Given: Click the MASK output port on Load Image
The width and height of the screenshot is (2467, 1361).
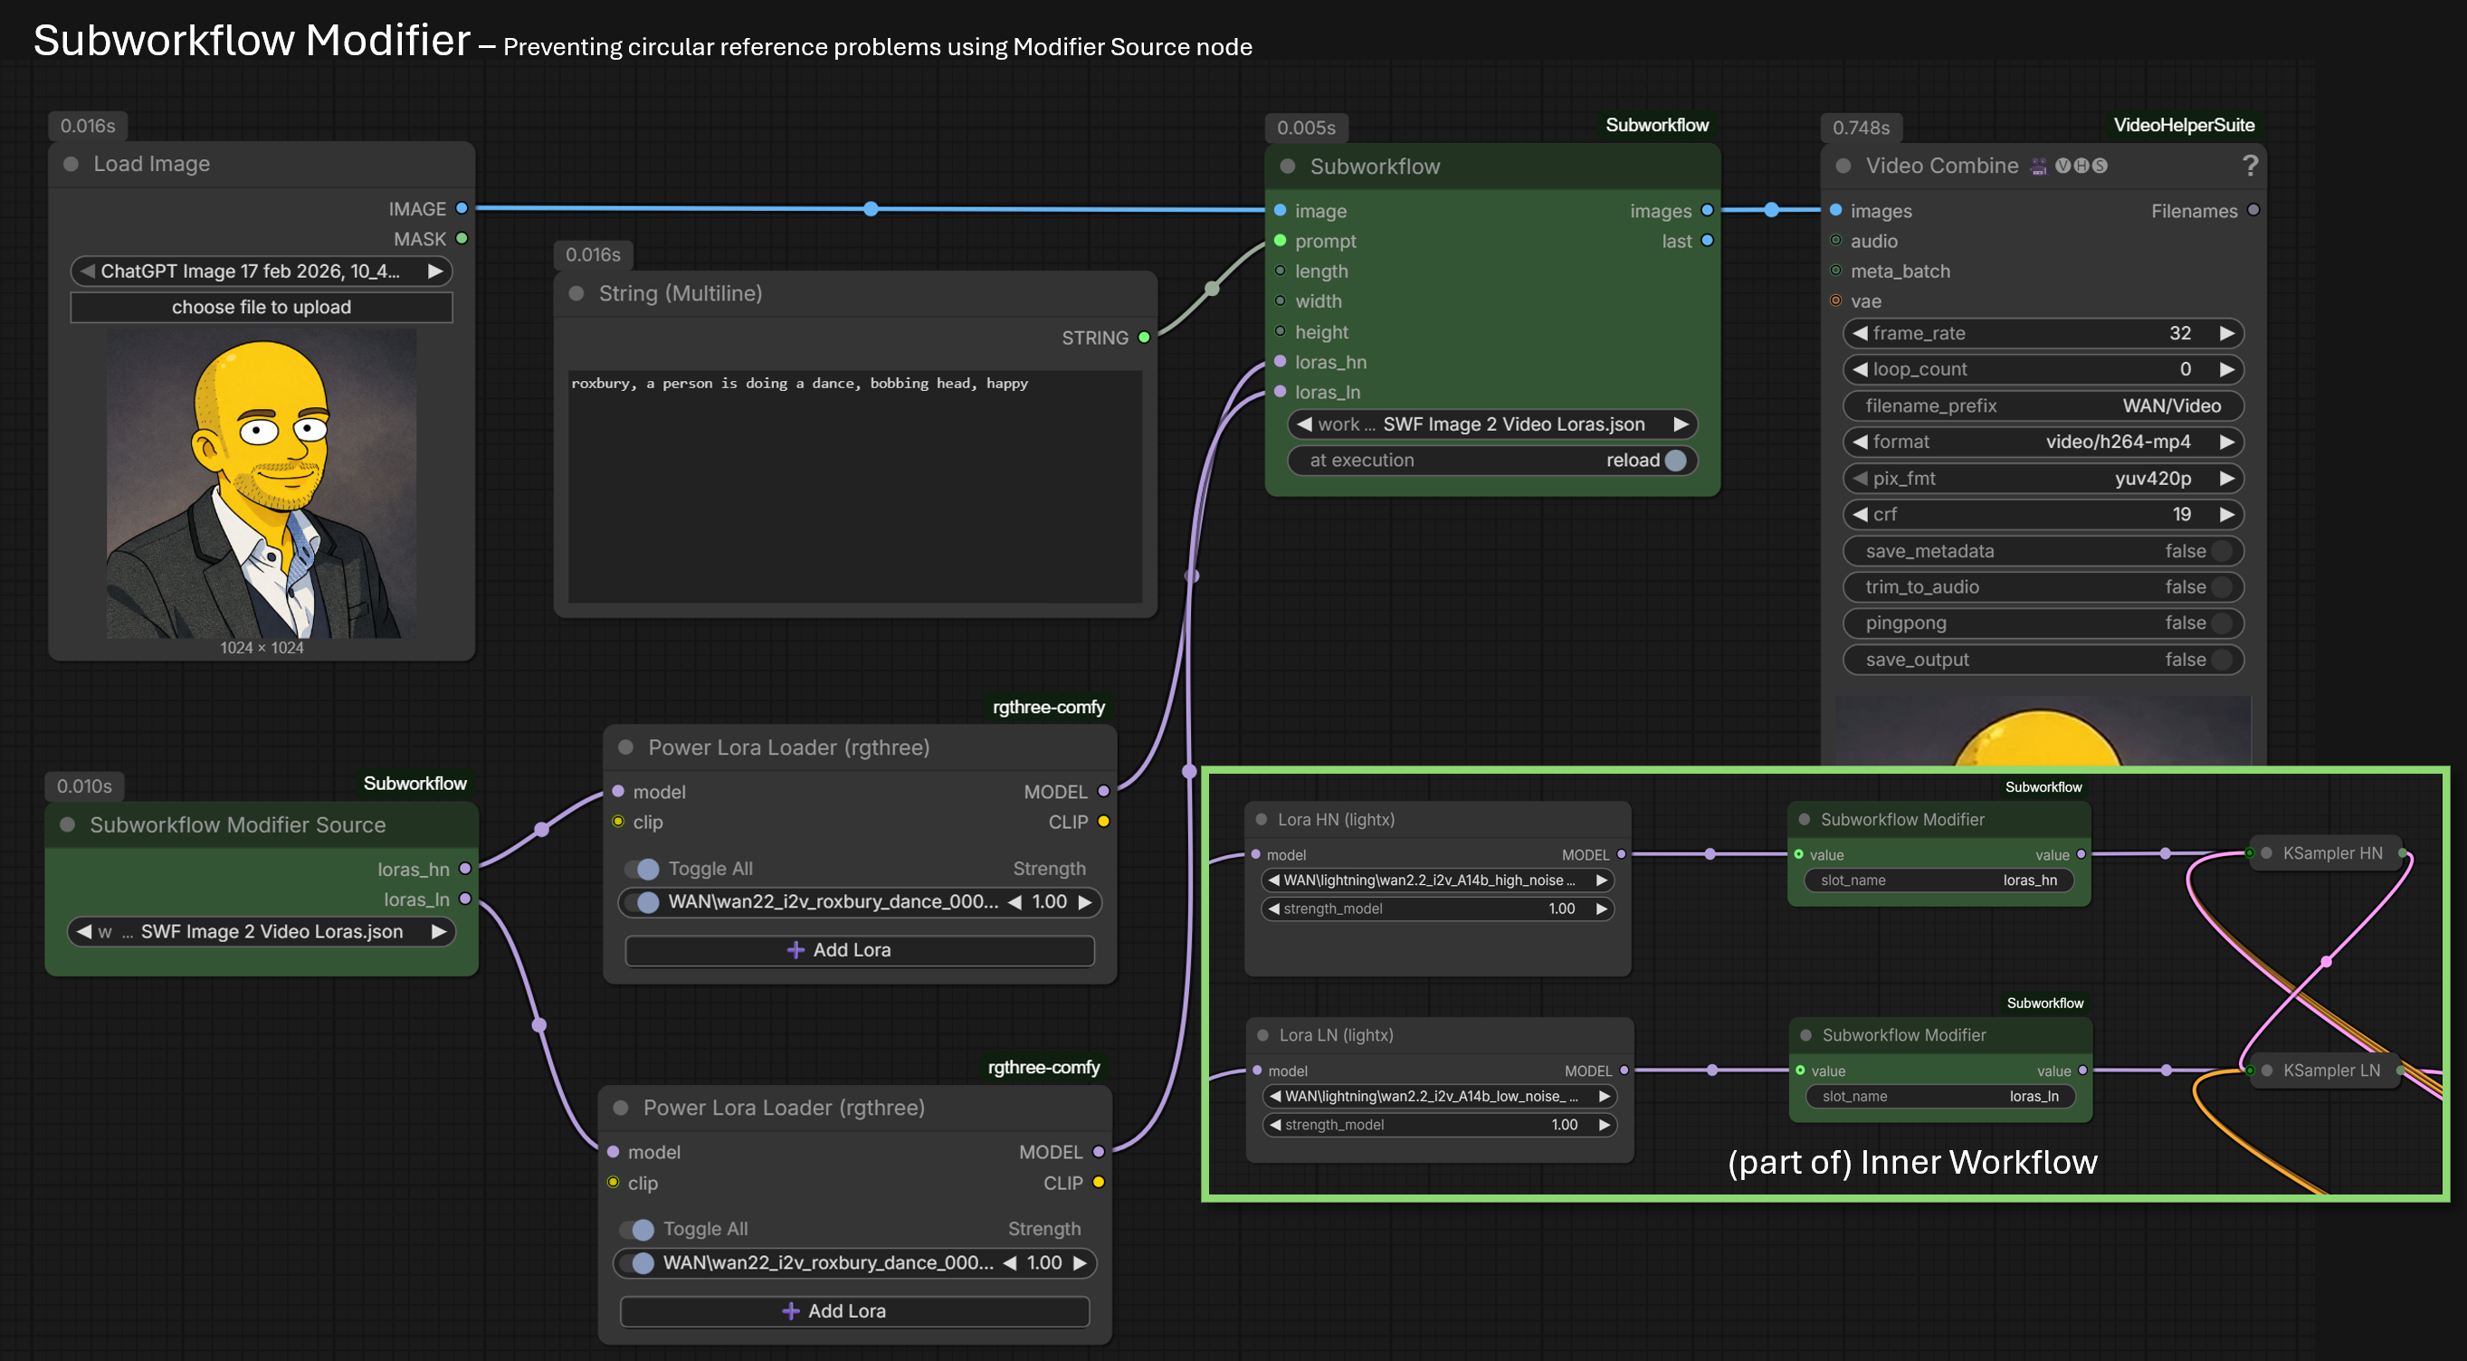Looking at the screenshot, I should [462, 239].
